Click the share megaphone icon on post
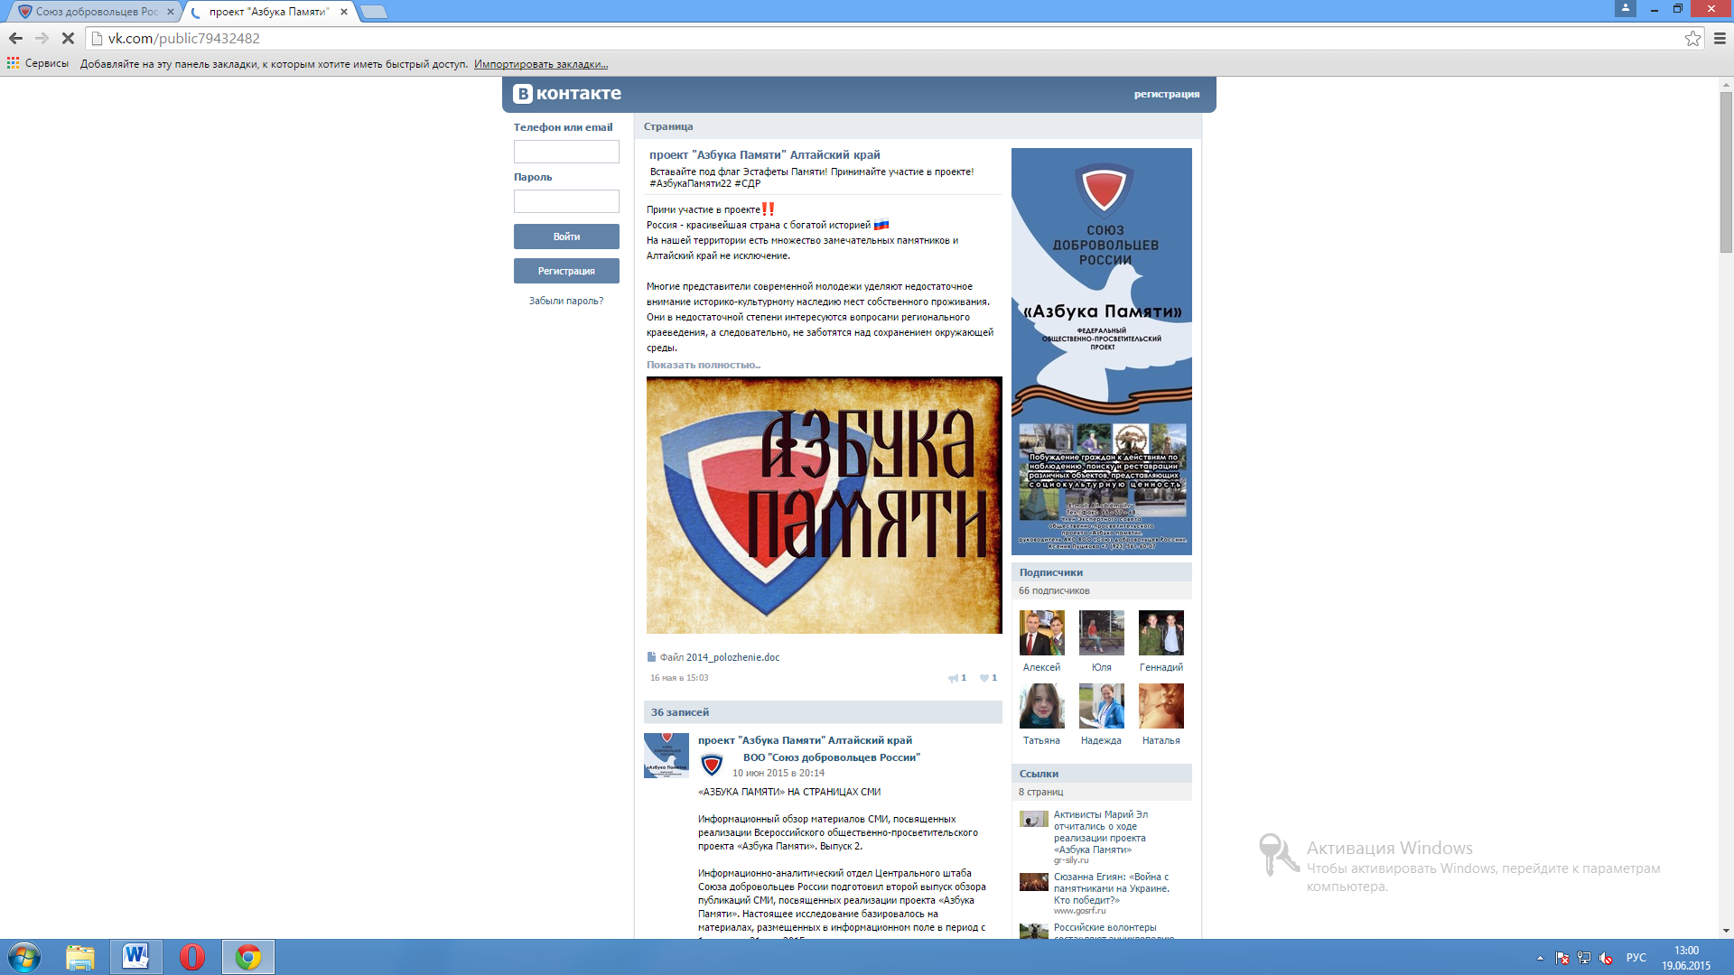 click(x=953, y=678)
